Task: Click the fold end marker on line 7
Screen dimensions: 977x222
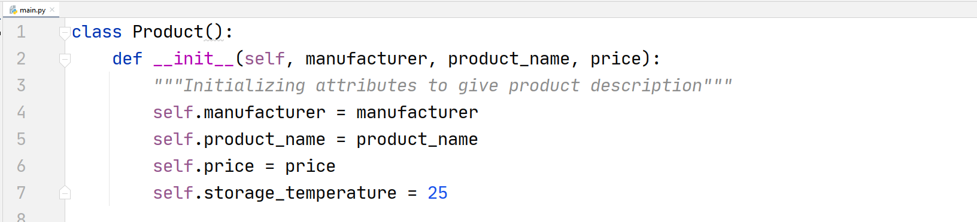Action: (x=65, y=192)
